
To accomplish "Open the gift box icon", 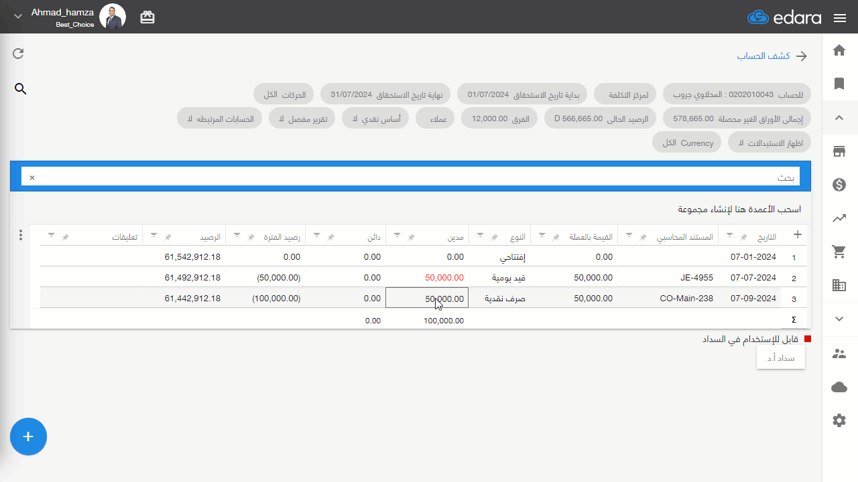I will click(147, 18).
